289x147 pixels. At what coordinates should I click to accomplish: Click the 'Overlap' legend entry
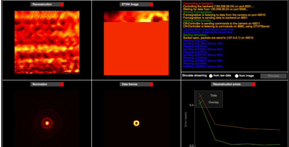[213, 102]
